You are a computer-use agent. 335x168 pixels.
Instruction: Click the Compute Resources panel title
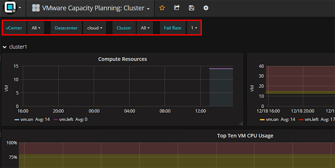(x=122, y=59)
